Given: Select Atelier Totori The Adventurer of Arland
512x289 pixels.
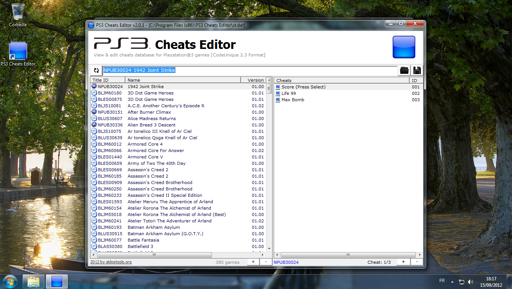Looking at the screenshot, I should click(x=178, y=221).
